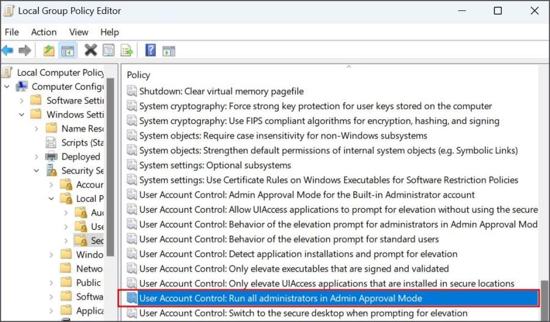
Task: Collapse the Local Policies tree node
Action: coord(51,199)
